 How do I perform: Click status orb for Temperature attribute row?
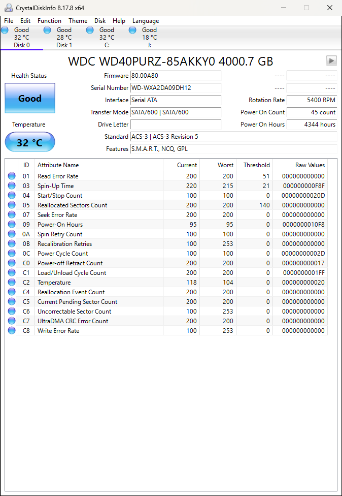click(12, 282)
